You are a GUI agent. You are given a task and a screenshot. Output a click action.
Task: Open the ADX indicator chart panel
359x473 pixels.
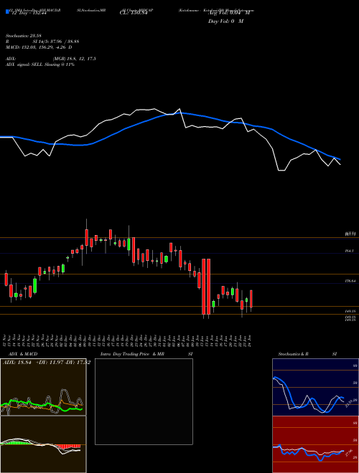click(x=43, y=387)
